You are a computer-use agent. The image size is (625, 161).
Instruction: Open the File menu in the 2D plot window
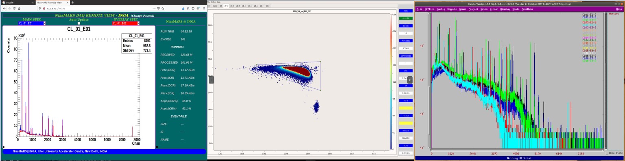(209, 2)
